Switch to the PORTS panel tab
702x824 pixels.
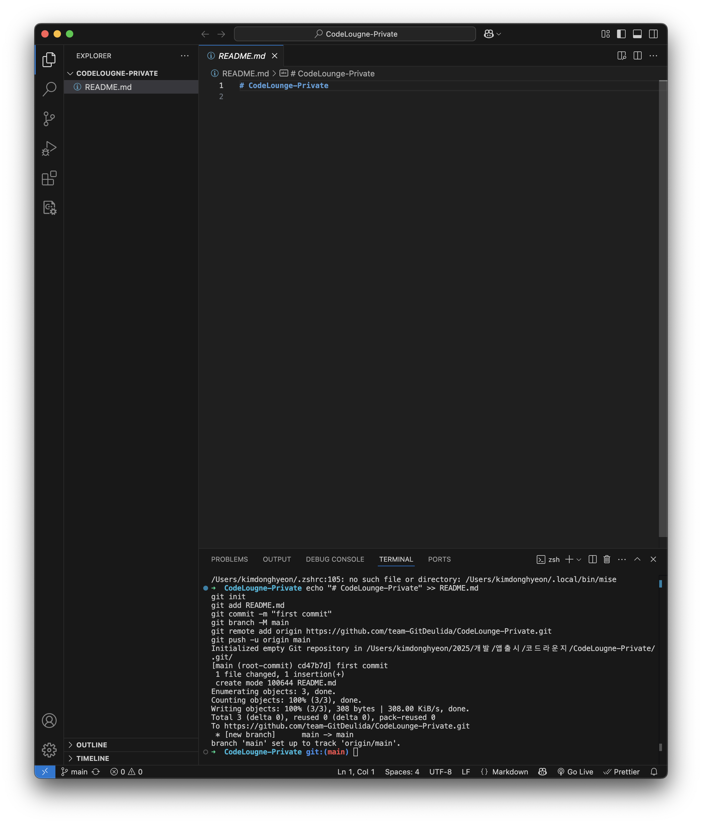coord(439,559)
